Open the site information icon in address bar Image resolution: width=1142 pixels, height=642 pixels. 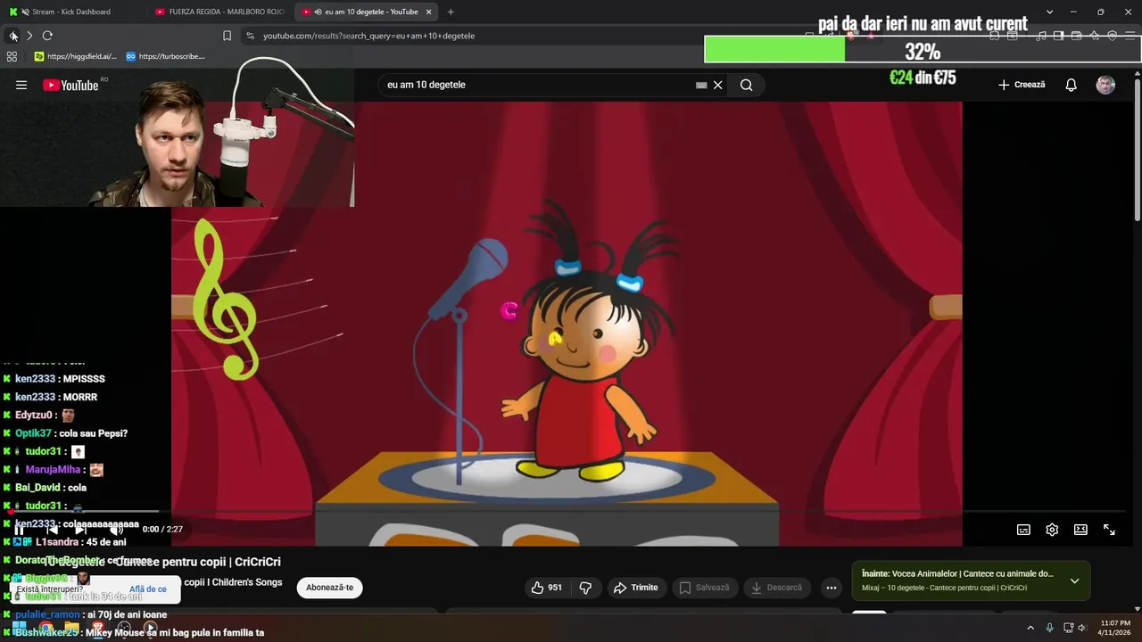(x=250, y=36)
